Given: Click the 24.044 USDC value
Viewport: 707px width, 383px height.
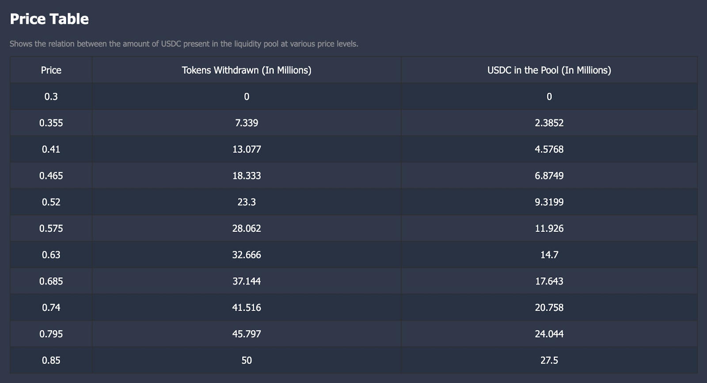Looking at the screenshot, I should pos(549,334).
